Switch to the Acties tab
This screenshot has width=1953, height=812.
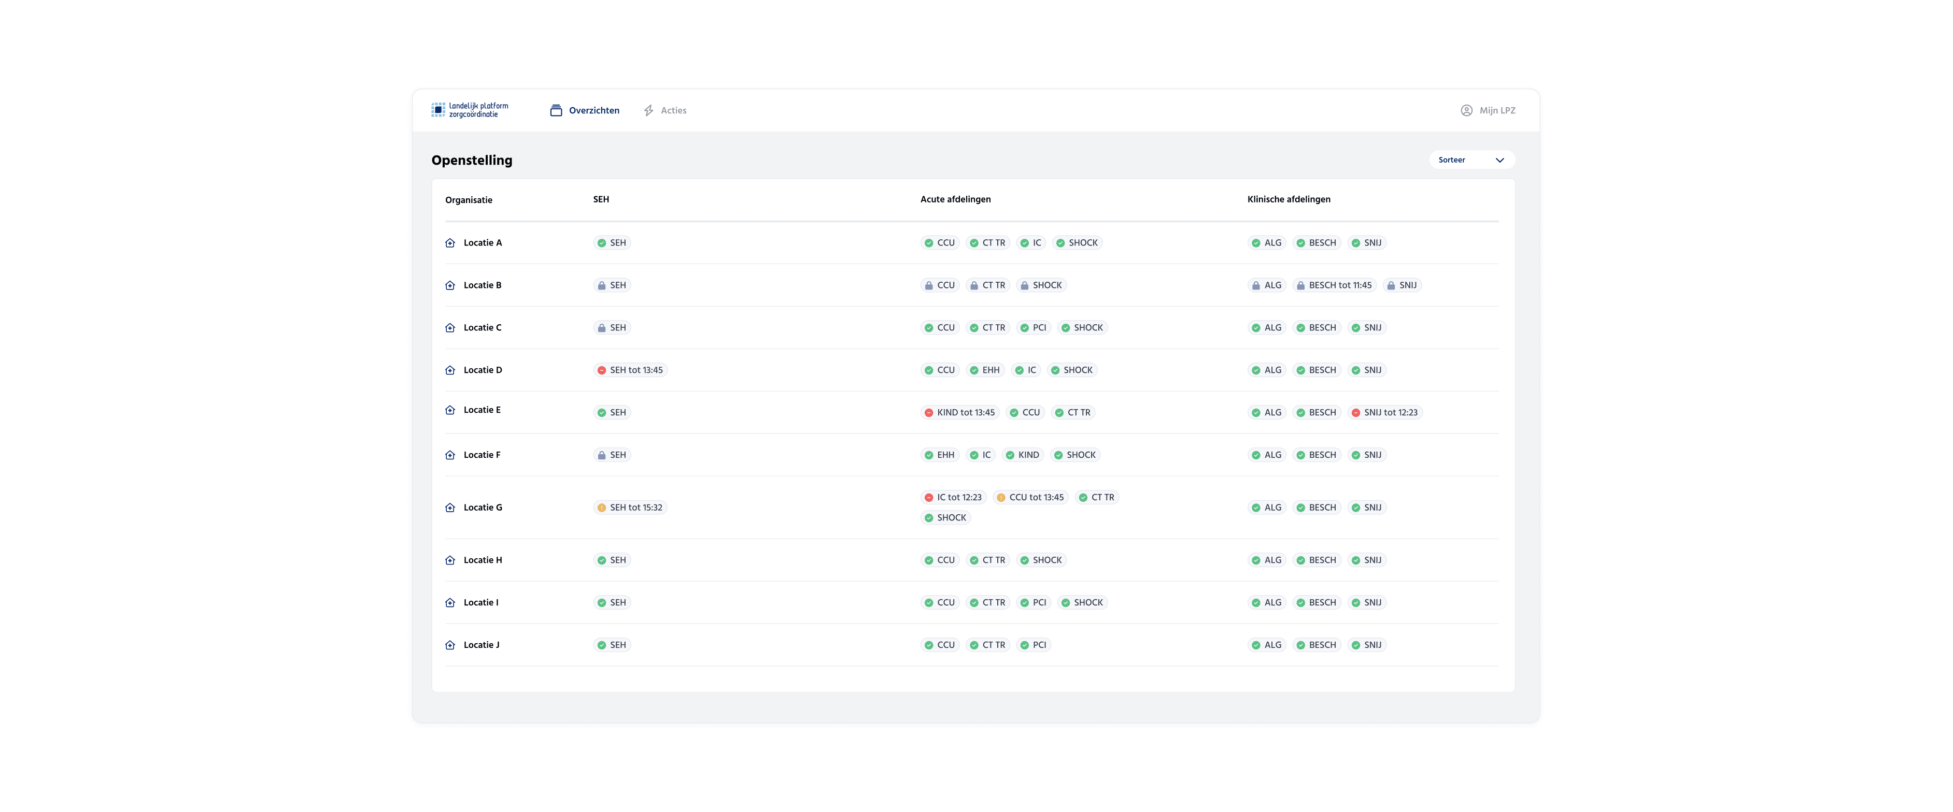pyautogui.click(x=672, y=111)
